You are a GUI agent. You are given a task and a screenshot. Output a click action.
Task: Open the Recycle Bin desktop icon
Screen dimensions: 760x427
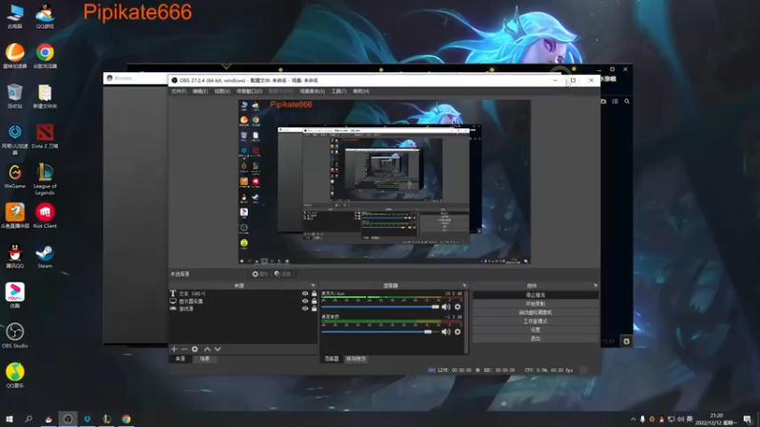coord(15,96)
